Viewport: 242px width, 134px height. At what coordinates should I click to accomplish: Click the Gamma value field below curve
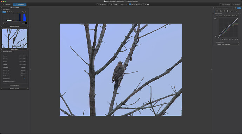[x=229, y=39]
